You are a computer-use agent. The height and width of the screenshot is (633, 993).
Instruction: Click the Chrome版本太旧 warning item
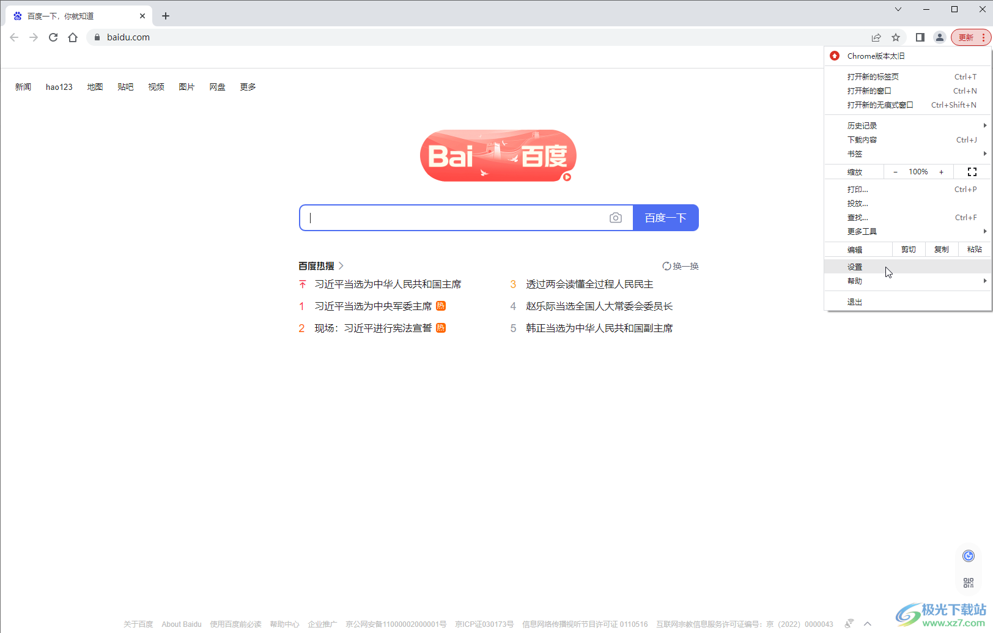[x=908, y=56]
